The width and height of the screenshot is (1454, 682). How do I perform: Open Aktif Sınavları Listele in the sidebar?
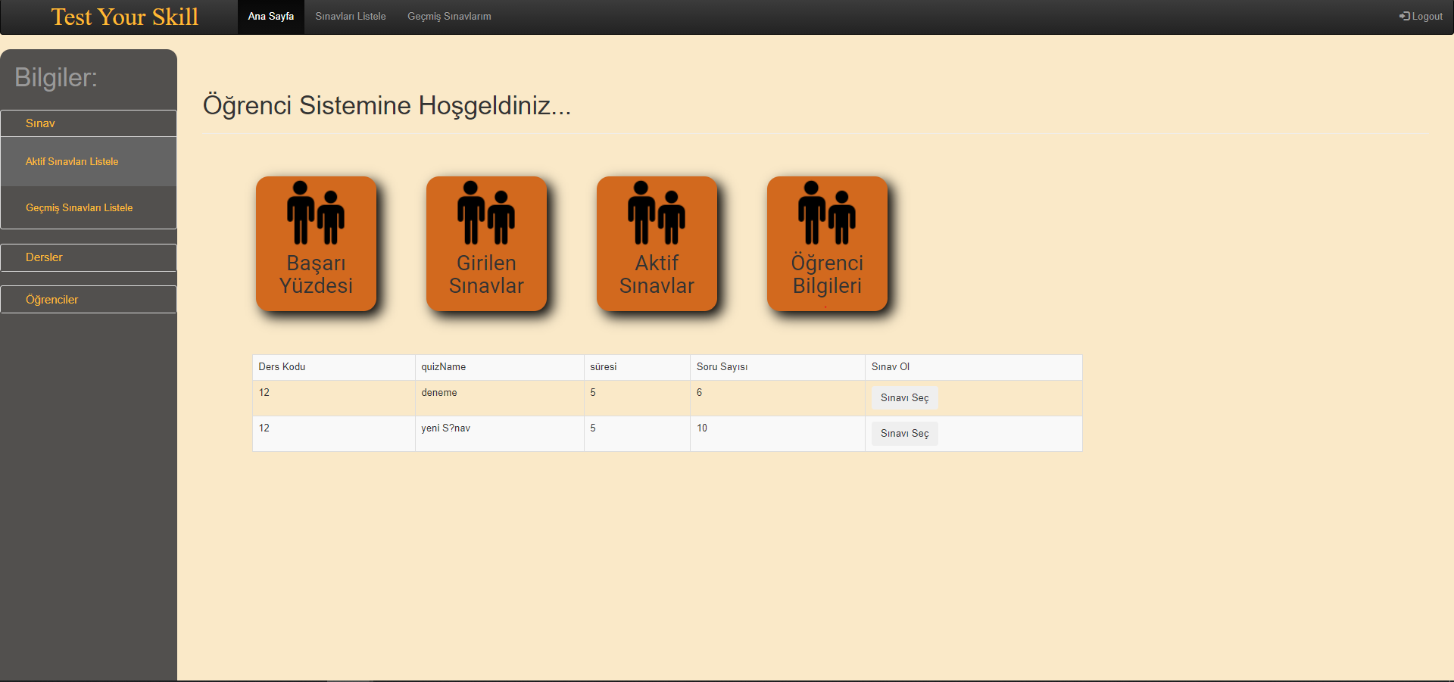coord(88,161)
